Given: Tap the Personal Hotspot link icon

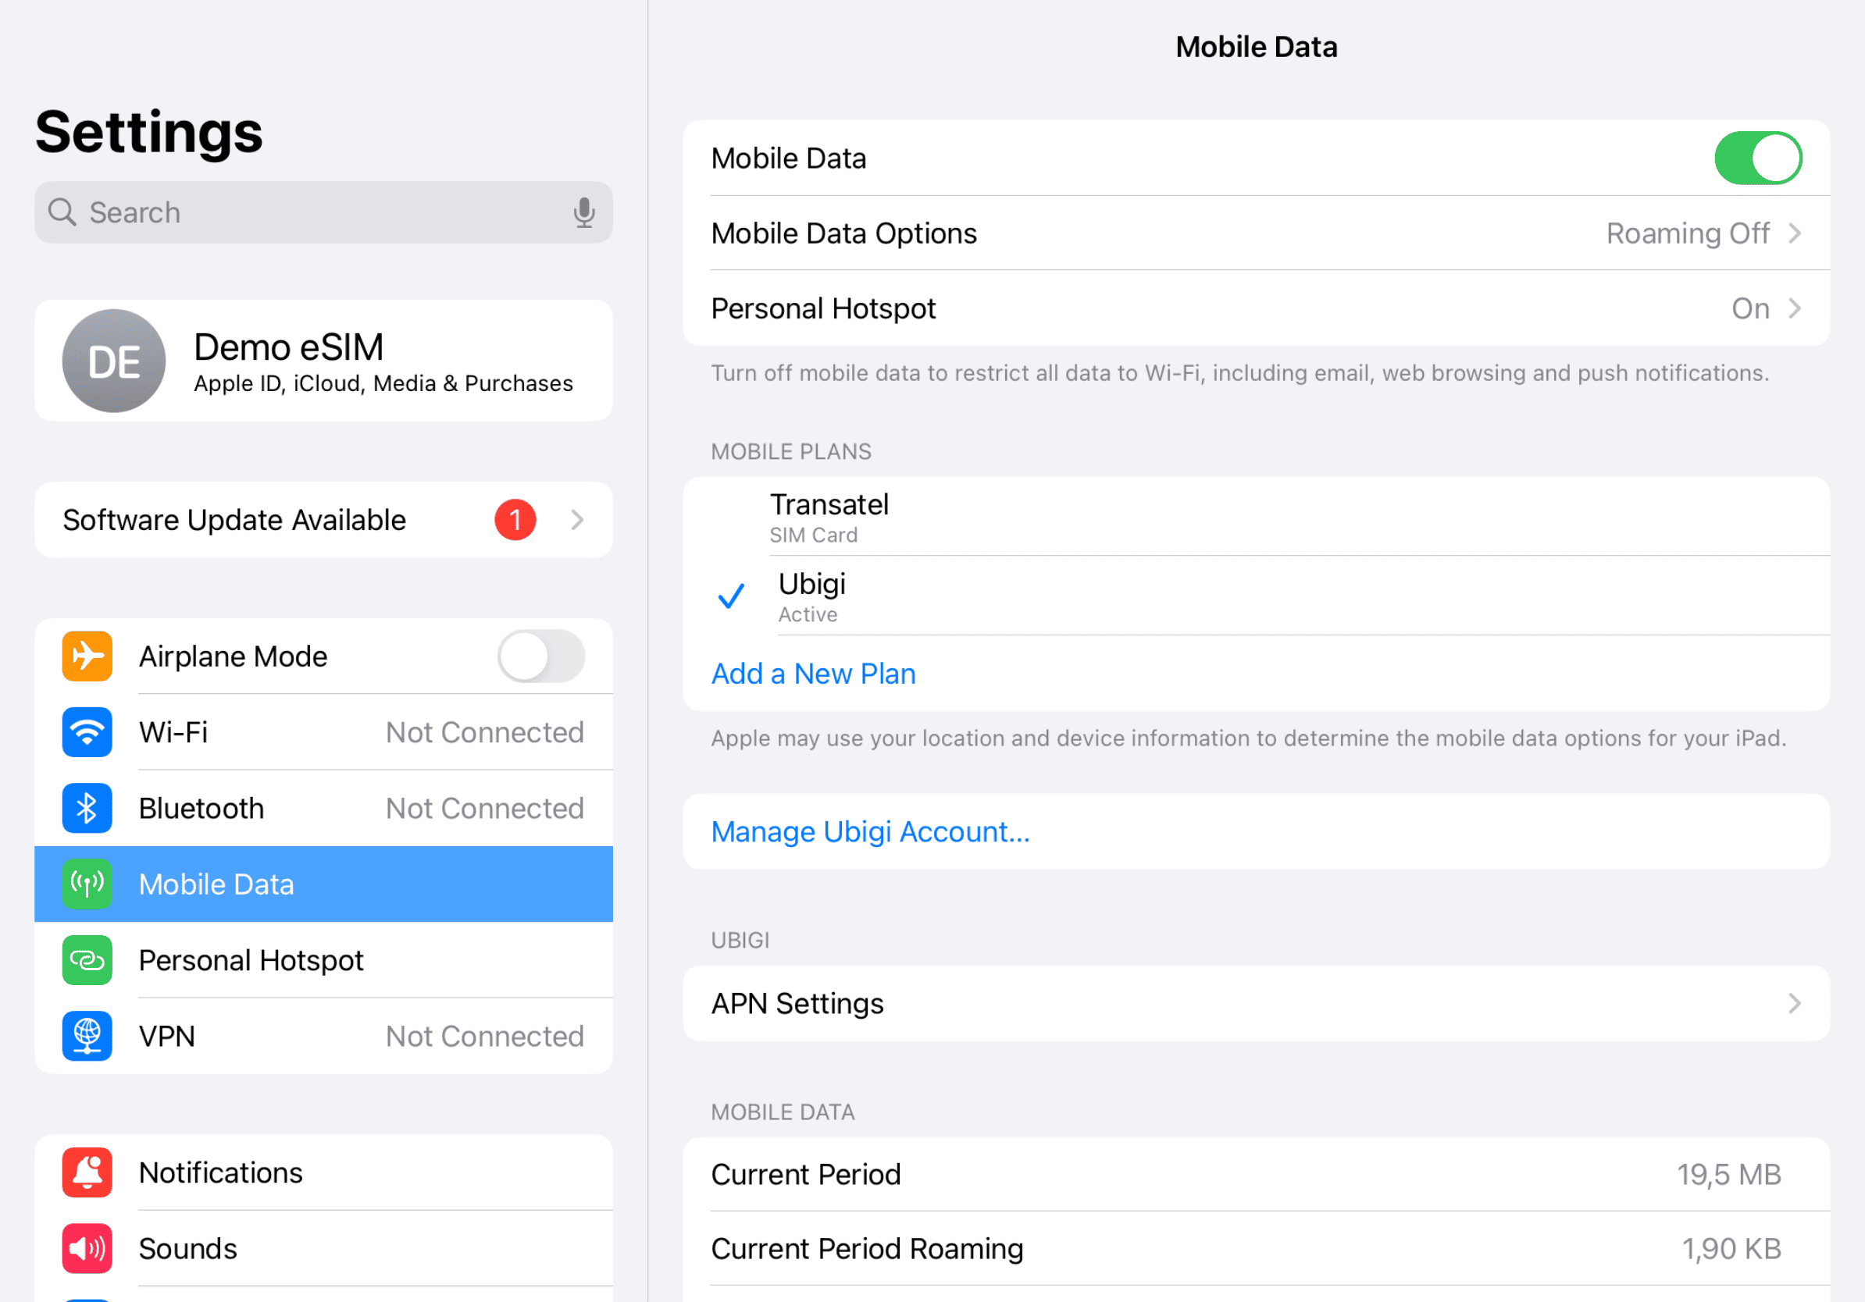Looking at the screenshot, I should (87, 960).
